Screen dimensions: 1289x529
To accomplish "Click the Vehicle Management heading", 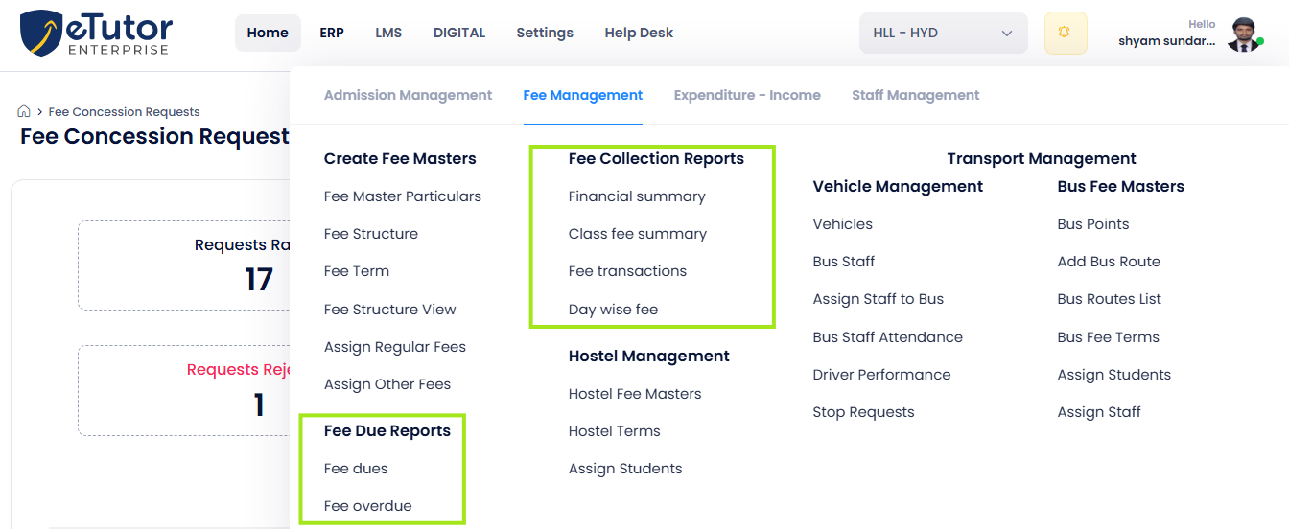I will point(898,187).
